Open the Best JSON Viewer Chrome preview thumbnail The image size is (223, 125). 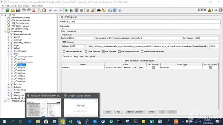click(44, 108)
